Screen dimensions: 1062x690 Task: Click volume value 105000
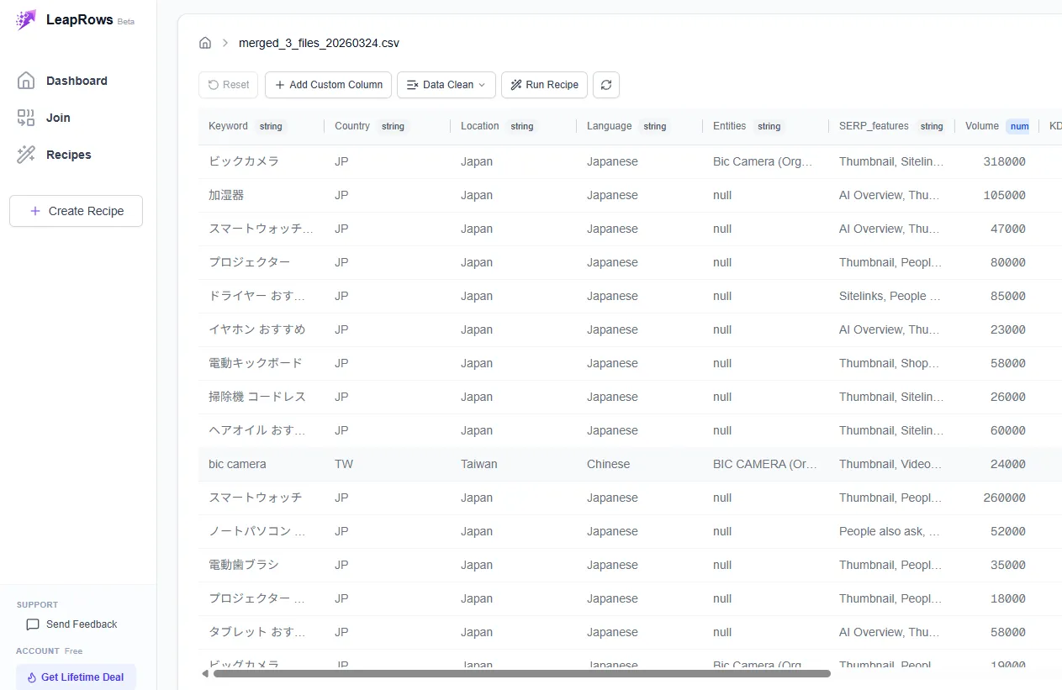(1005, 195)
